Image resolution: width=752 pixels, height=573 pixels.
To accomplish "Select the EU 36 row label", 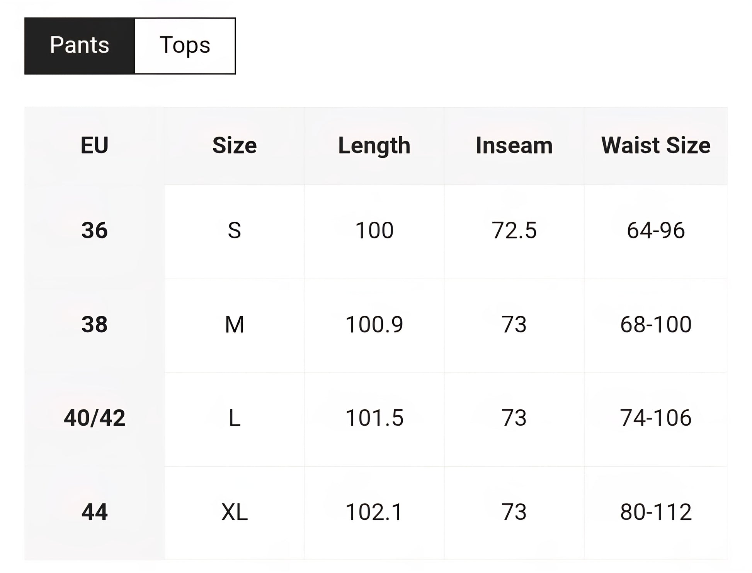I will pyautogui.click(x=95, y=231).
